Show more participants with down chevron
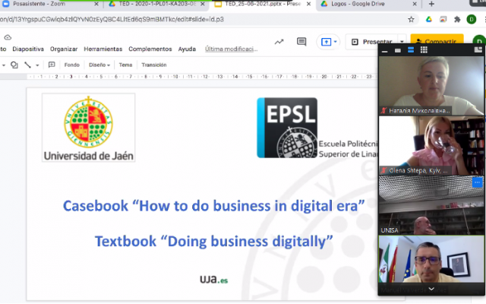The width and height of the screenshot is (486, 304). 431,289
